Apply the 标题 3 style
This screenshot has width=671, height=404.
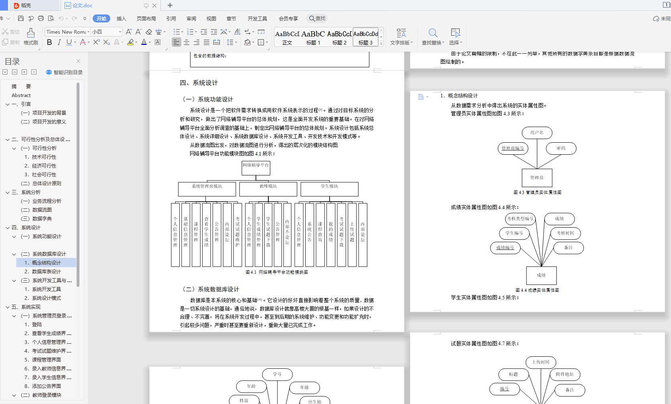click(365, 37)
